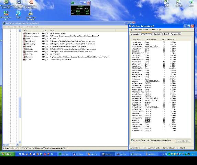Click the Start button on the taskbar
Image resolution: width=197 pixels, height=165 pixels.
tap(8, 154)
